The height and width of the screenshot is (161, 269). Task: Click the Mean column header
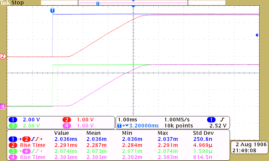click(x=93, y=133)
